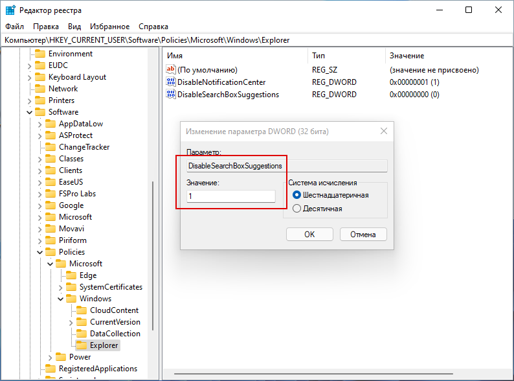Select the DisableNotificationCenter value name
514x381 pixels.
tap(221, 82)
